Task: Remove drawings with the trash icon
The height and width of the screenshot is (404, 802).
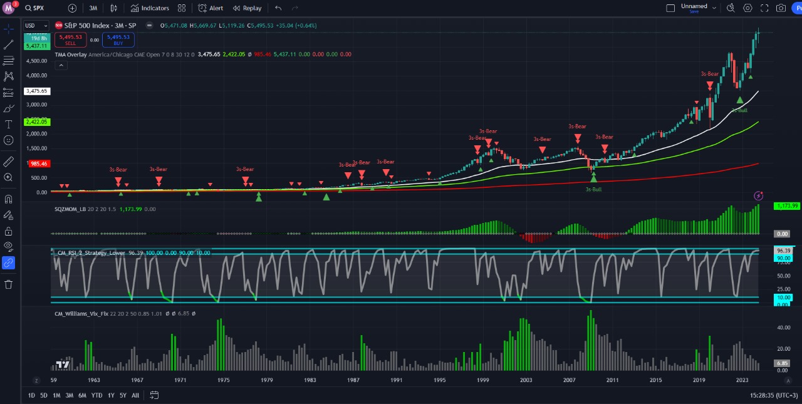Action: (x=9, y=284)
